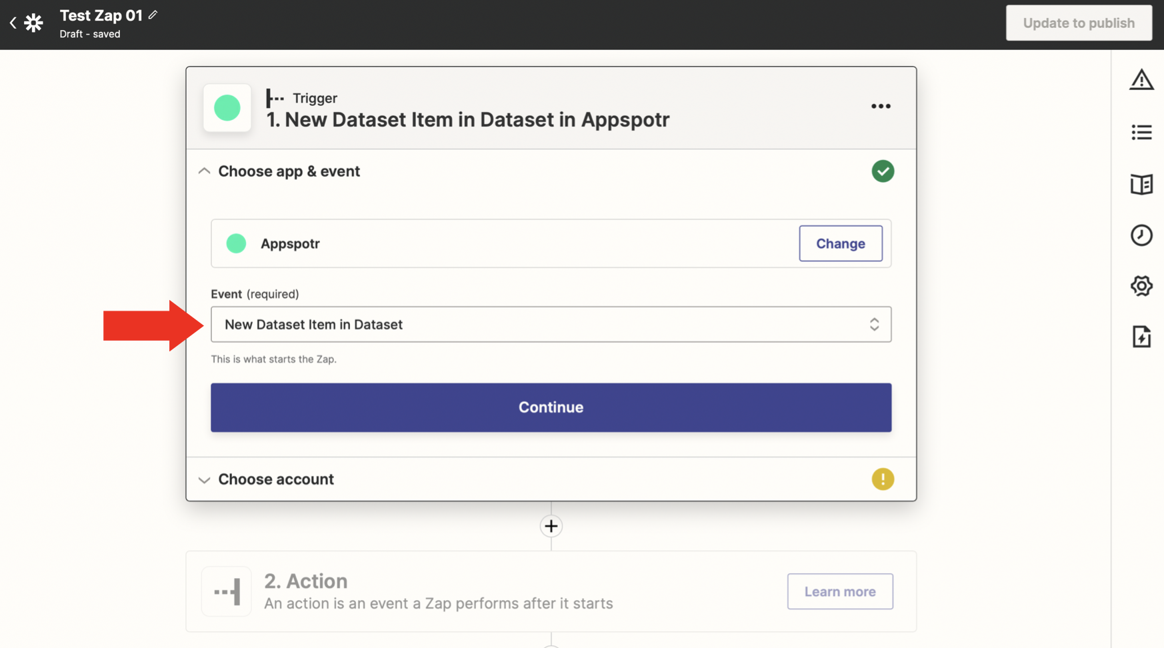Click the Continue button
The height and width of the screenshot is (648, 1164).
coord(551,407)
